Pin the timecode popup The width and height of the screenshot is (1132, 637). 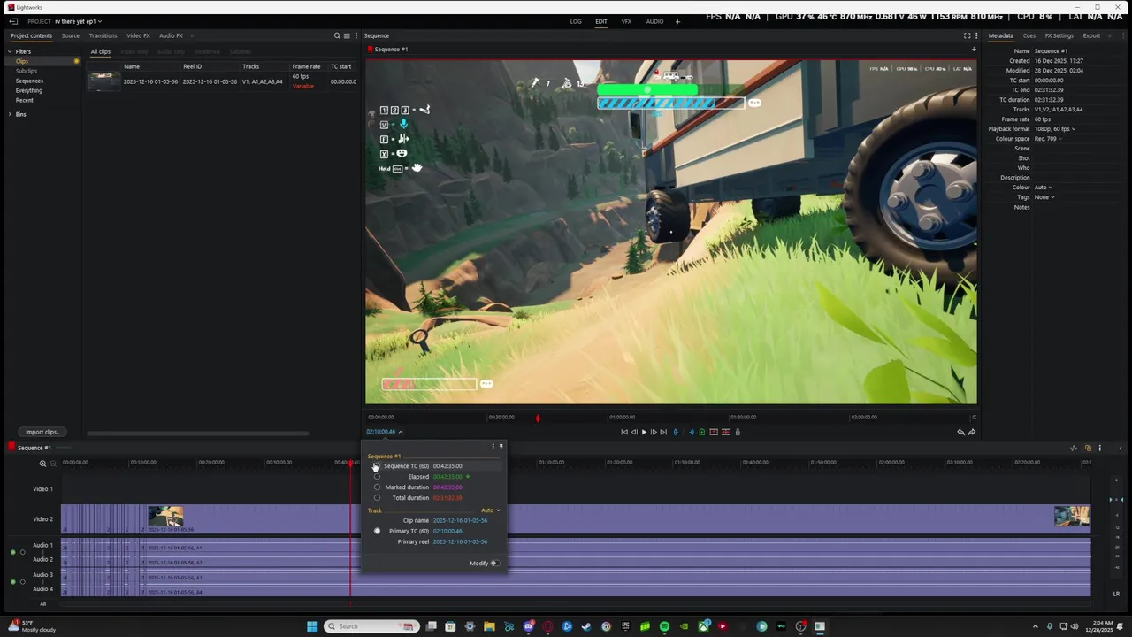pyautogui.click(x=501, y=446)
